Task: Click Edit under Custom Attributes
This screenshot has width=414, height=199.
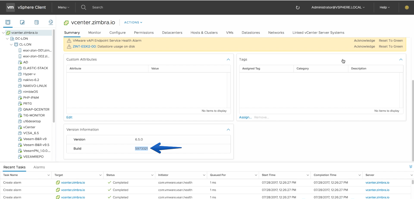Action: click(x=69, y=117)
